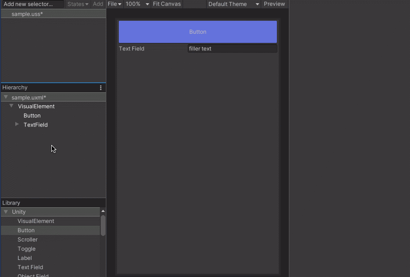
Task: Click the filler text input field
Action: point(232,48)
